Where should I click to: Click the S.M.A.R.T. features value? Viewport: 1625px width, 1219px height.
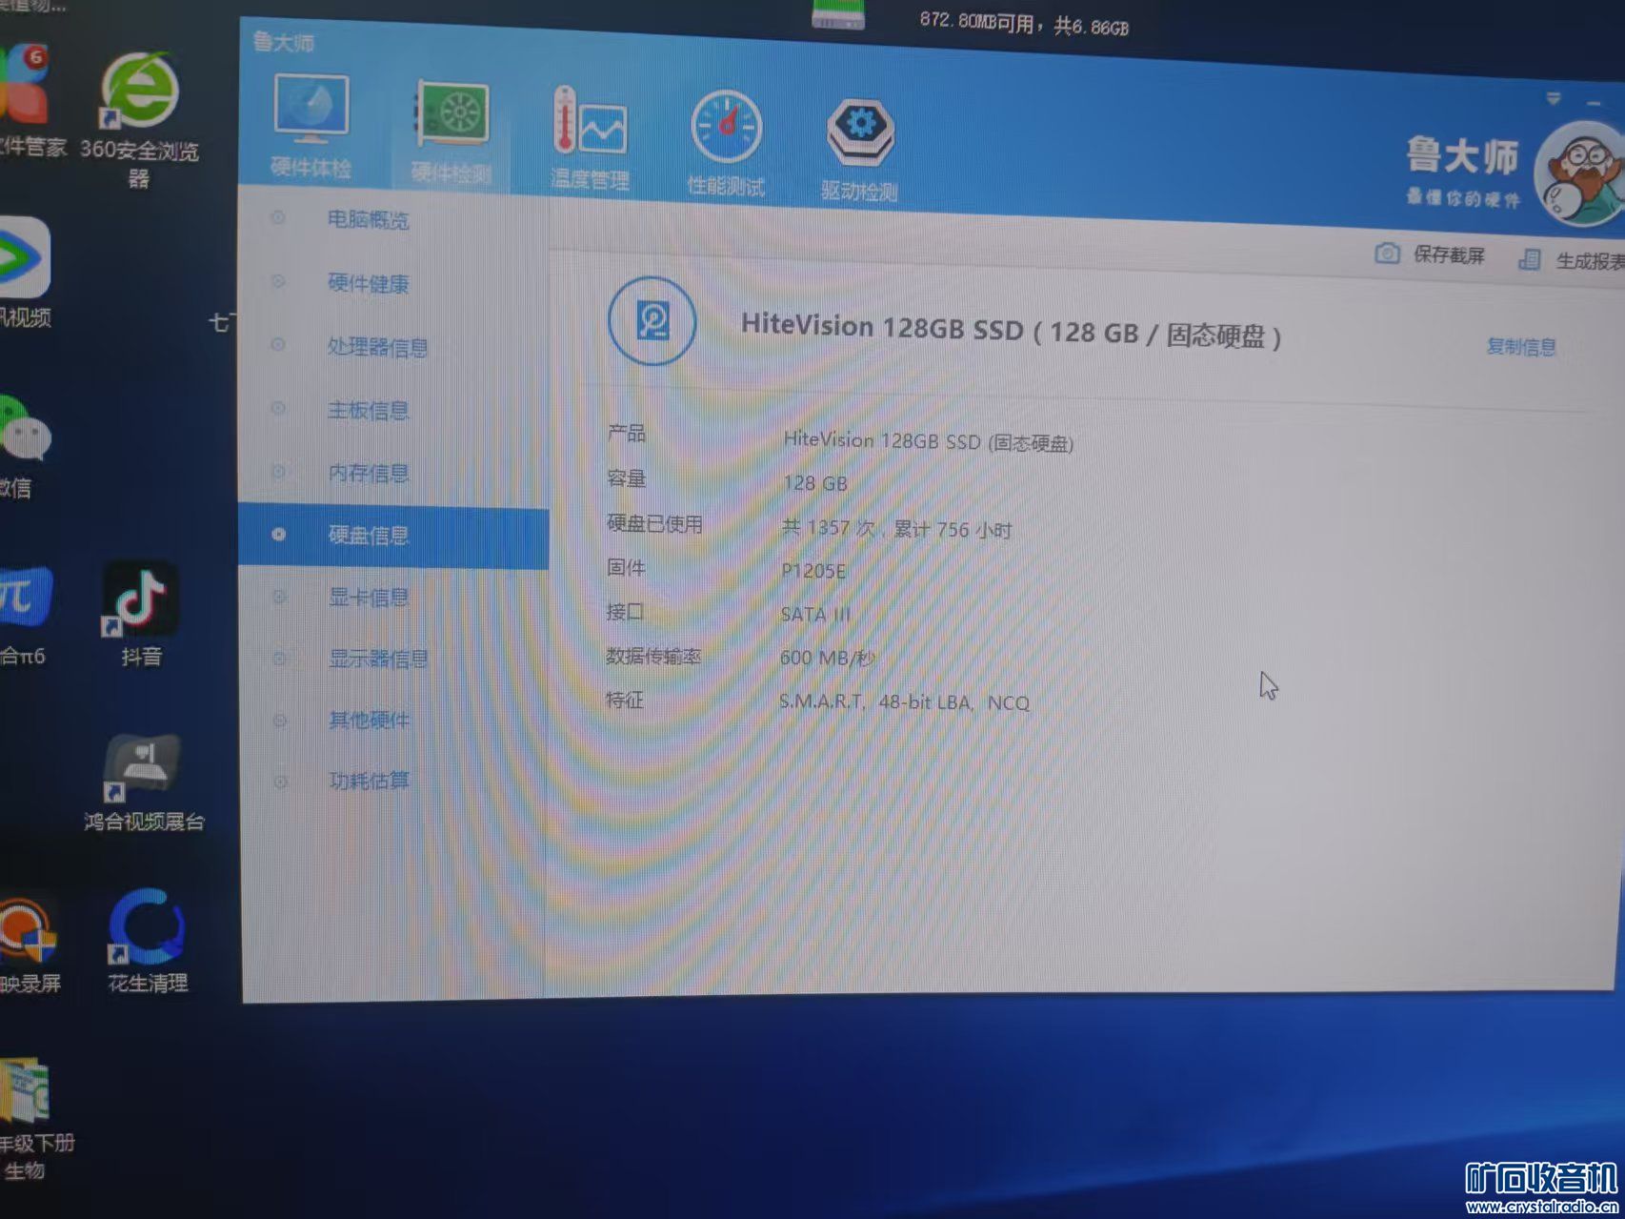tap(904, 702)
